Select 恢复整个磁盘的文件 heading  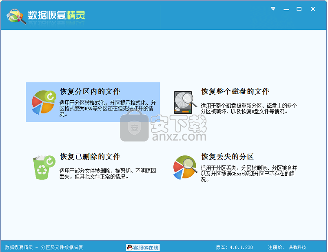pyautogui.click(x=235, y=91)
